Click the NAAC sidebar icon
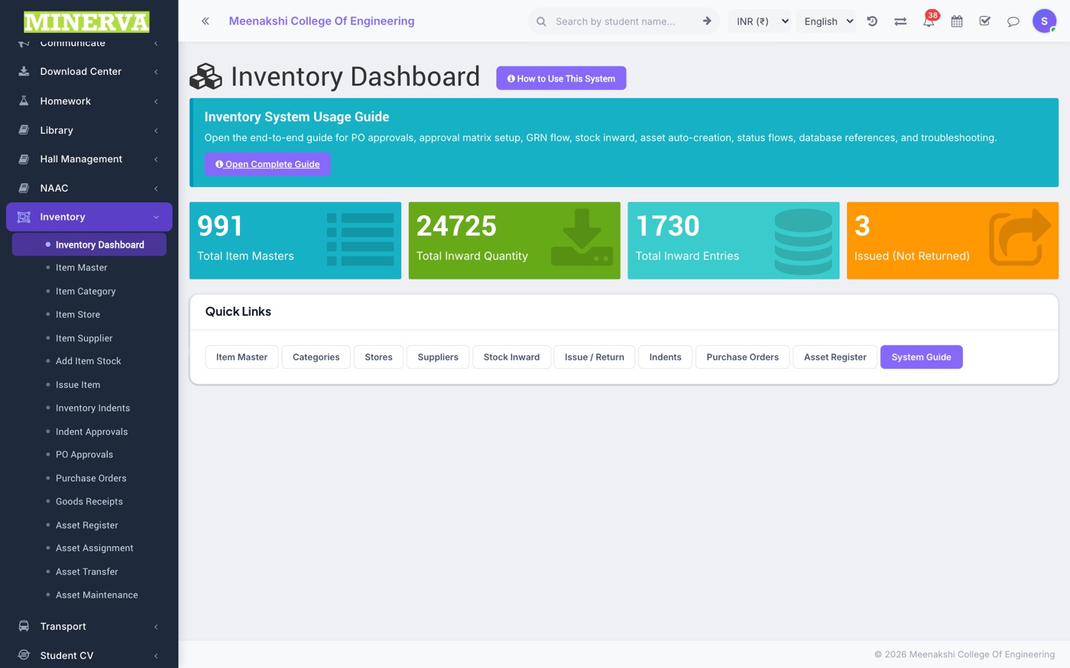1070x668 pixels. point(24,188)
